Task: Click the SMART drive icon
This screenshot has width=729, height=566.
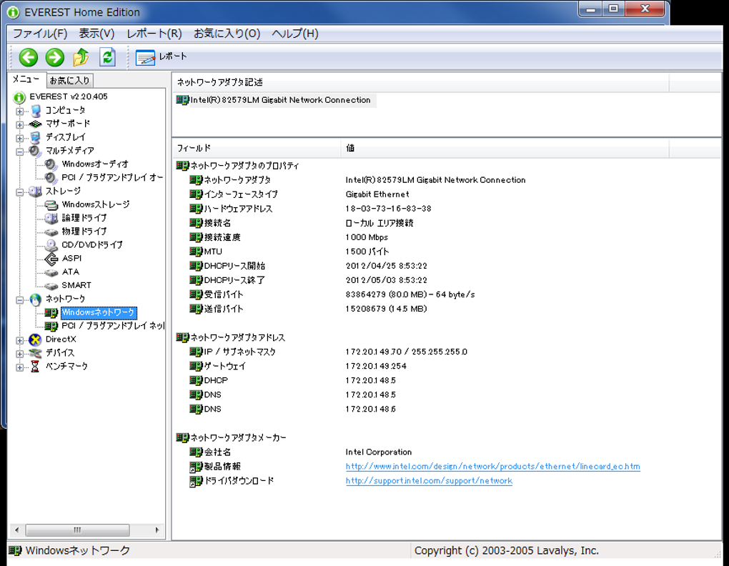Action: coord(51,286)
